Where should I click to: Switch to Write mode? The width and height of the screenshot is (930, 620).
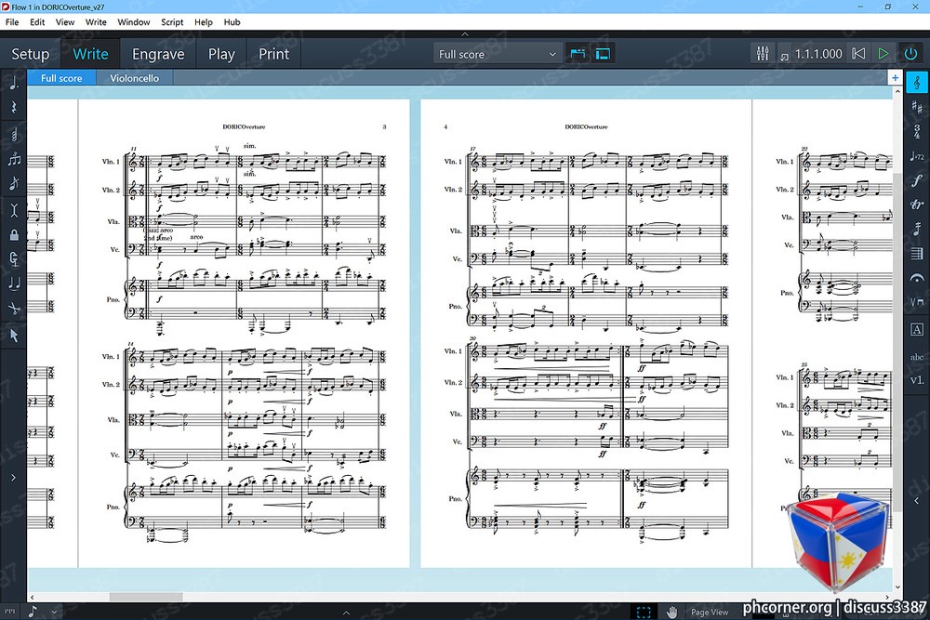[x=91, y=54]
